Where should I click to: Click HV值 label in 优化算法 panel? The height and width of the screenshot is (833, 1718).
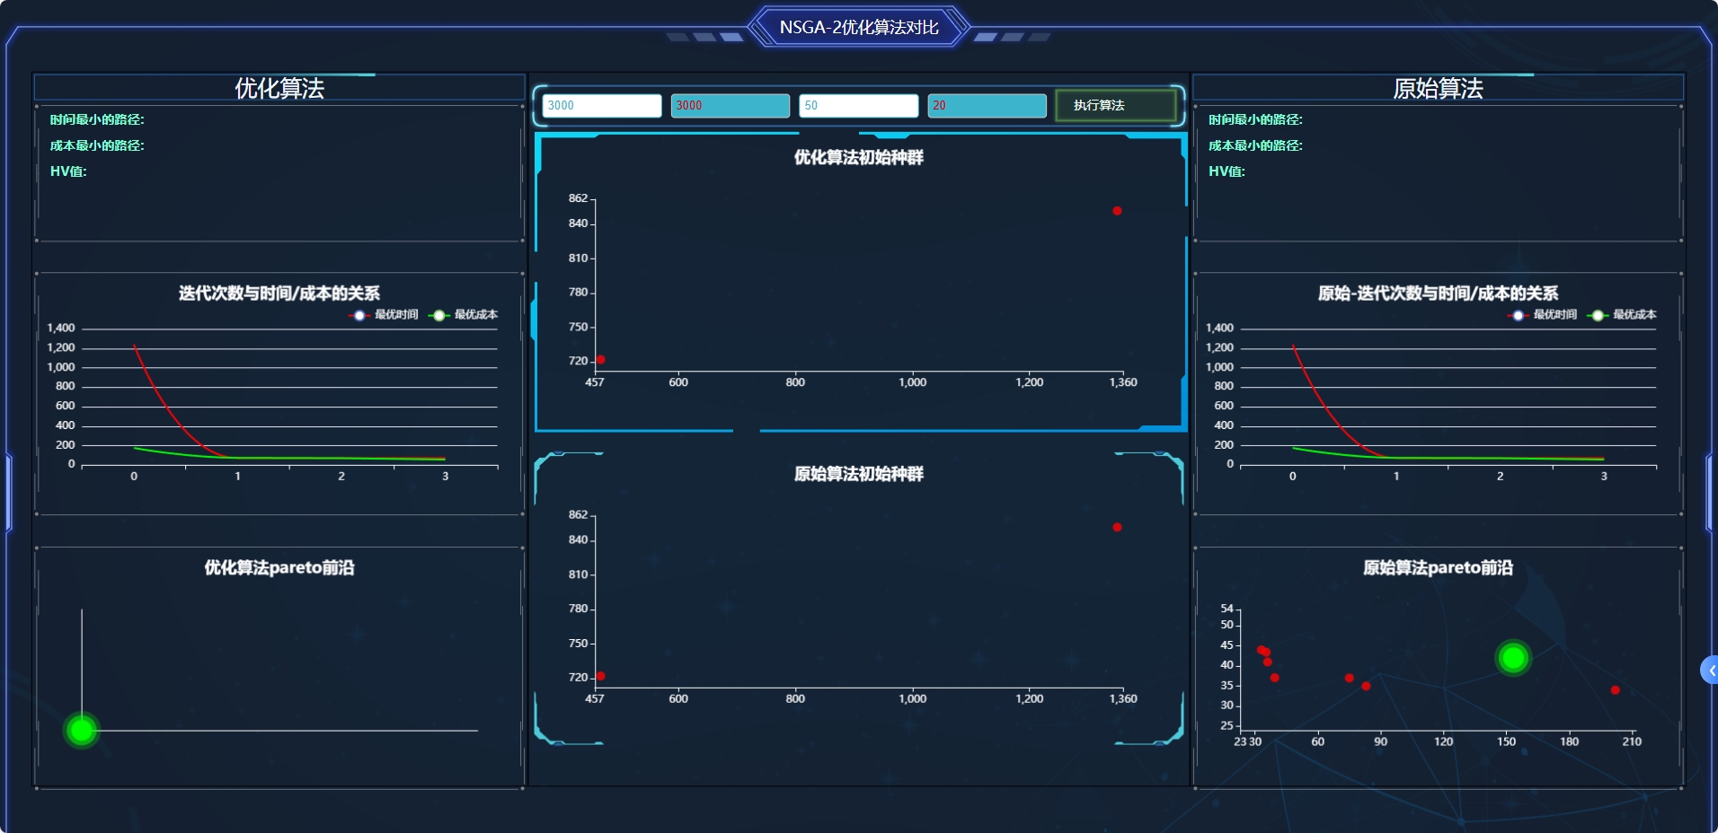point(68,171)
